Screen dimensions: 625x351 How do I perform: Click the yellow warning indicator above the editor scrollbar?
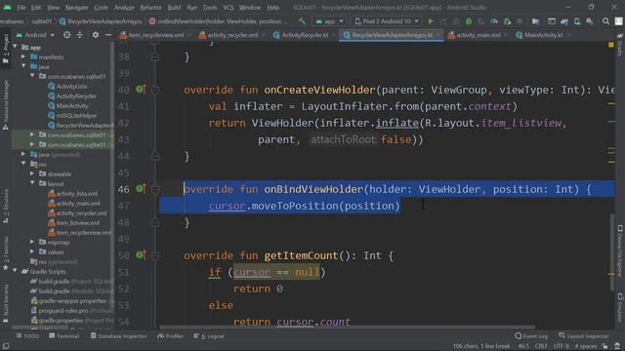[x=611, y=45]
